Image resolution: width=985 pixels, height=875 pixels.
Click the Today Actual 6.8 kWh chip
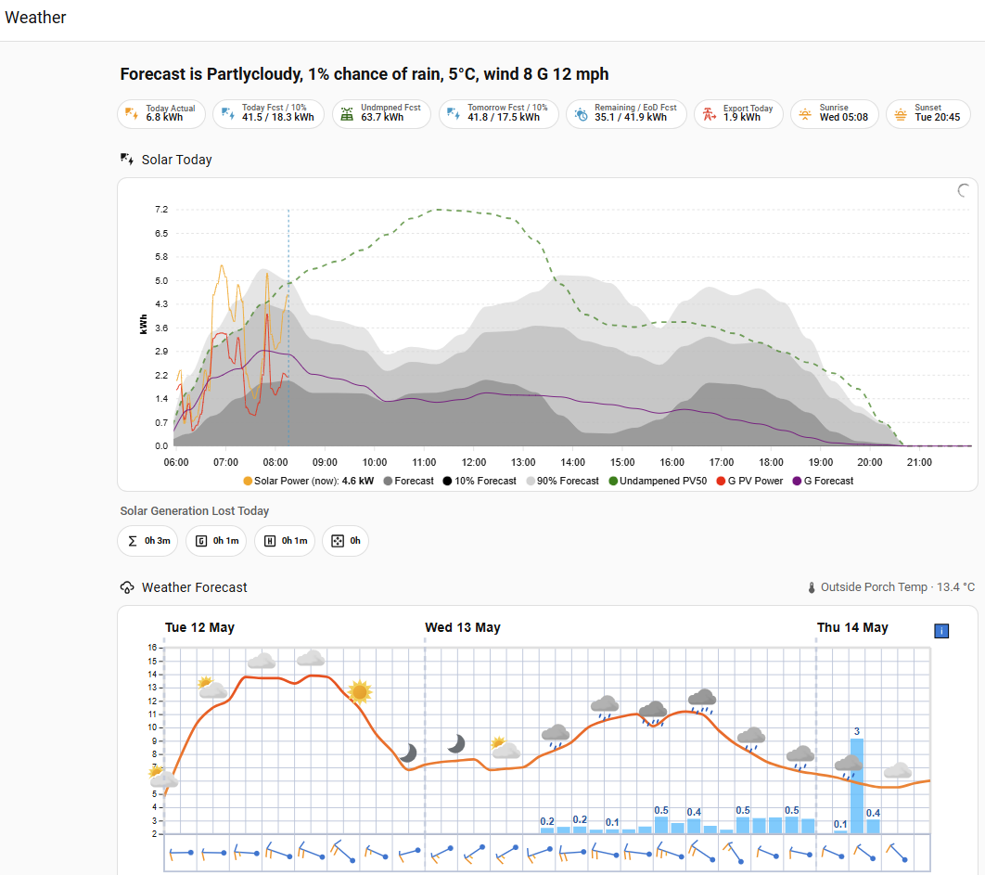point(161,114)
